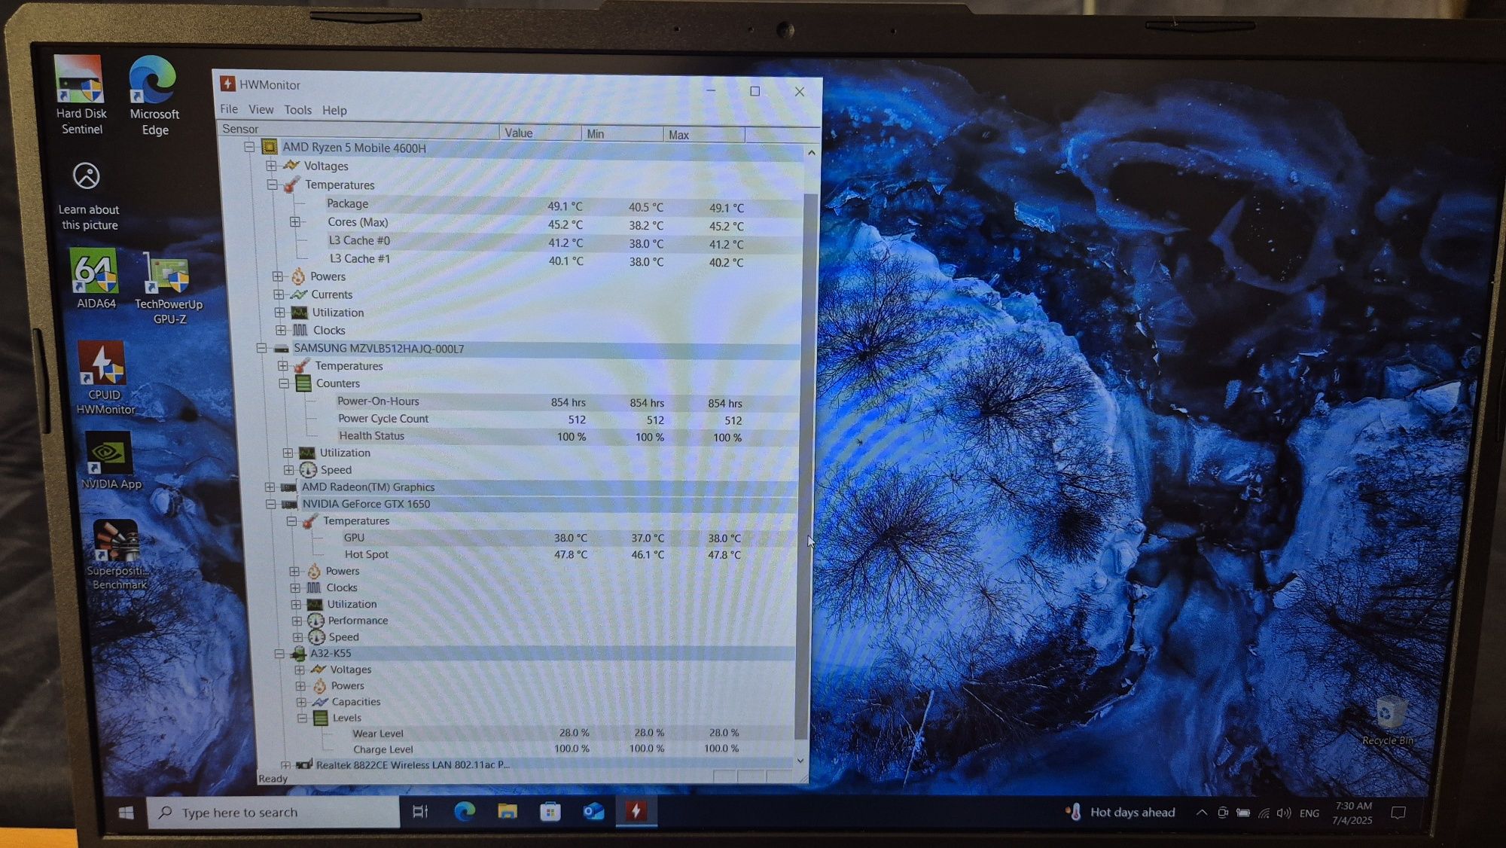Screen dimensions: 1506x848
Task: Open Superposition Benchmark desktop shortcut
Action: tap(118, 556)
